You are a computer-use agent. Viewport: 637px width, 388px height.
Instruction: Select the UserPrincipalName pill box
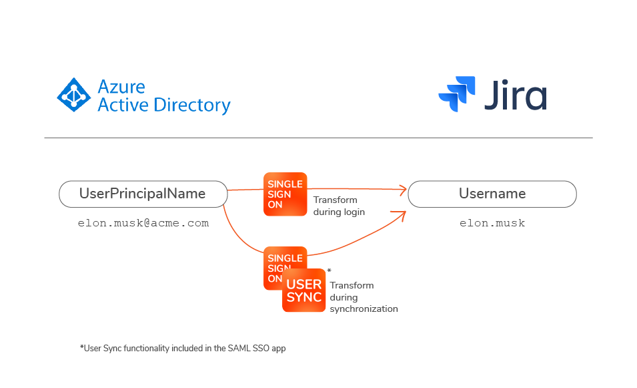coord(143,194)
